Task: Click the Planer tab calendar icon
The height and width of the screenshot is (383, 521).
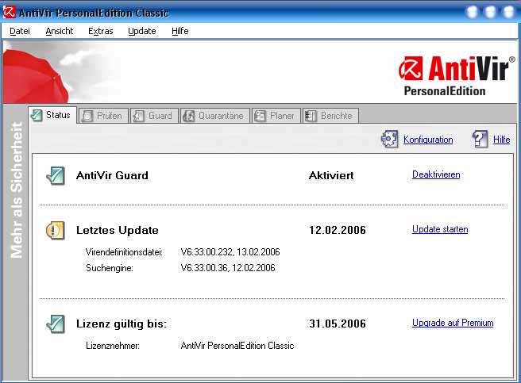Action: 260,116
